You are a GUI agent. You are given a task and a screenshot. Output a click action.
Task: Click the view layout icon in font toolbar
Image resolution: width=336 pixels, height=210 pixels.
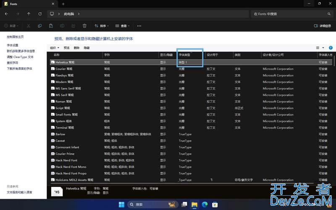pyautogui.click(x=318, y=48)
